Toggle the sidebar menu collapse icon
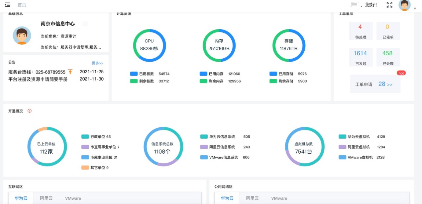Screen dimensions: 422x204 pos(8,5)
